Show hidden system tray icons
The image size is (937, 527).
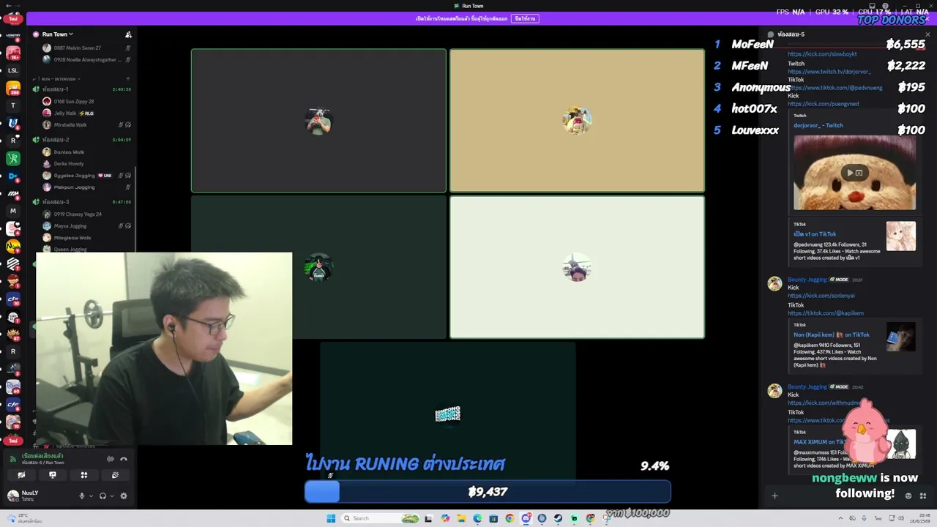pyautogui.click(x=841, y=518)
